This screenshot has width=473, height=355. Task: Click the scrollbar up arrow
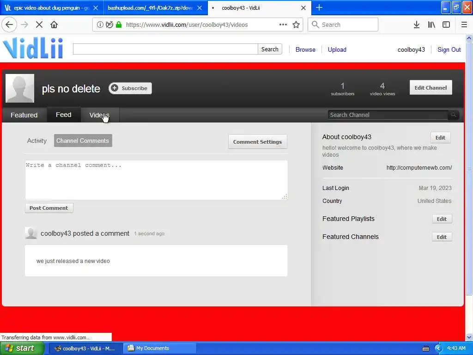[x=469, y=38]
